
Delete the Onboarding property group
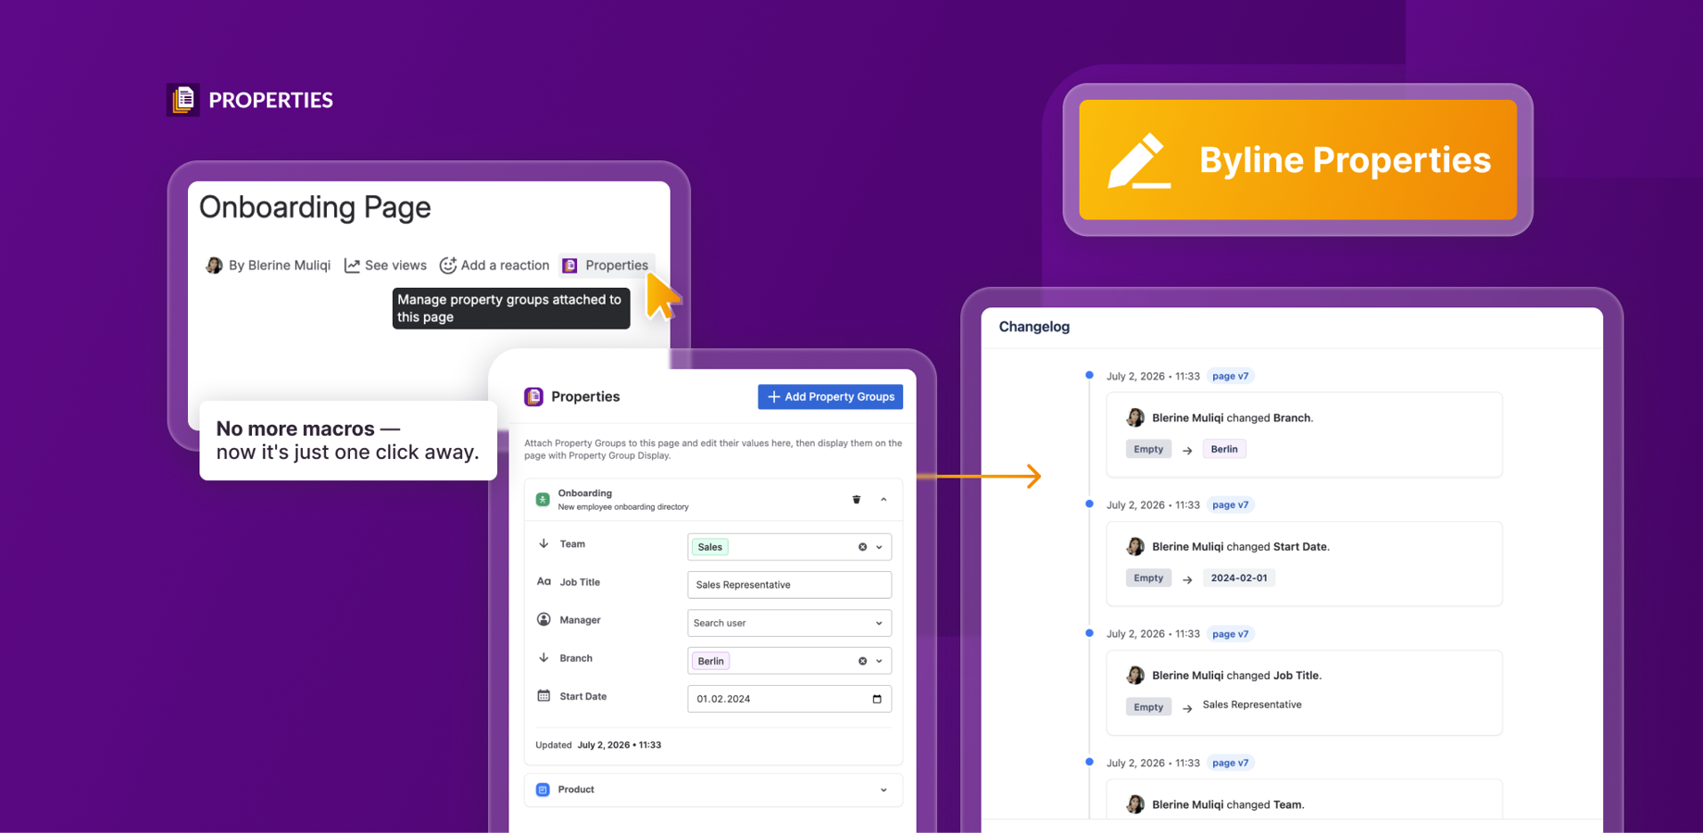(x=857, y=500)
